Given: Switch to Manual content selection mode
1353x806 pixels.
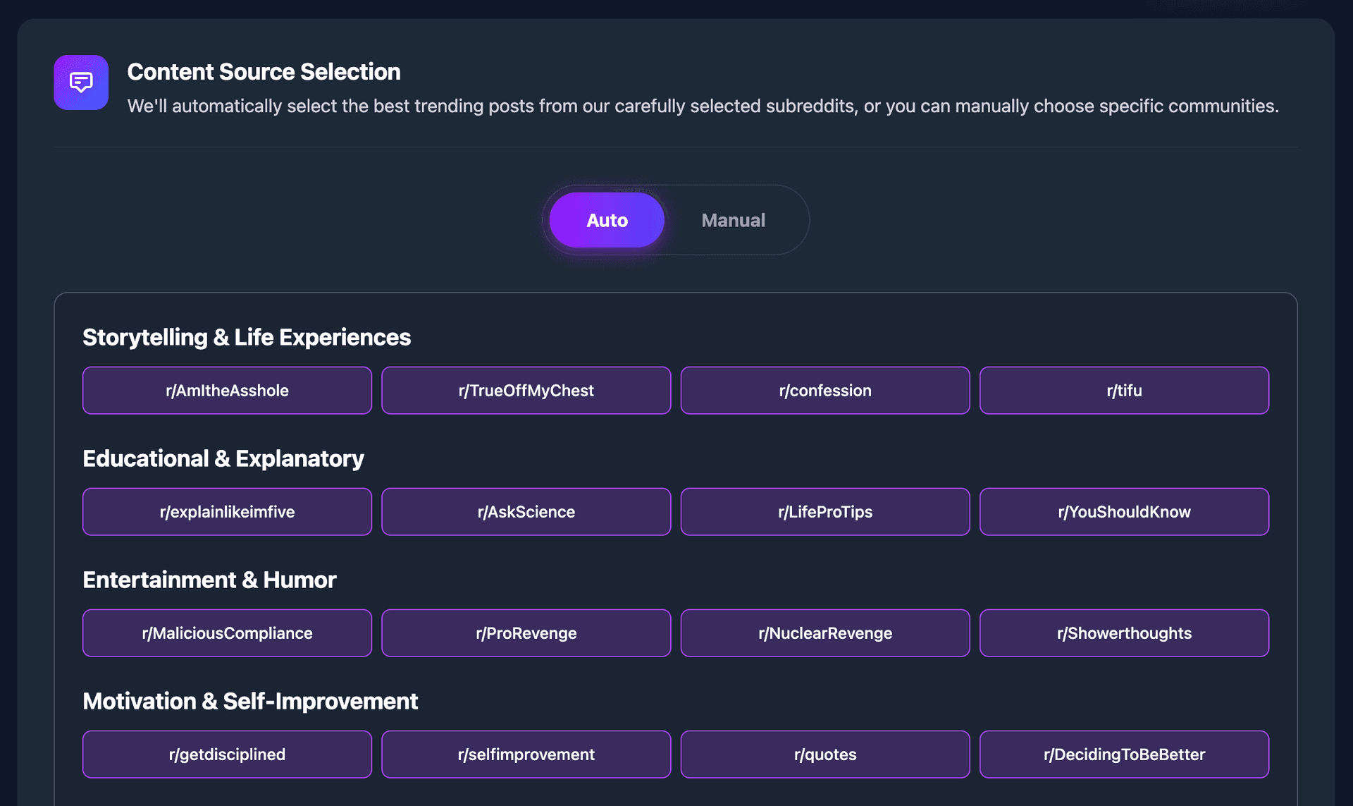Looking at the screenshot, I should [x=733, y=220].
